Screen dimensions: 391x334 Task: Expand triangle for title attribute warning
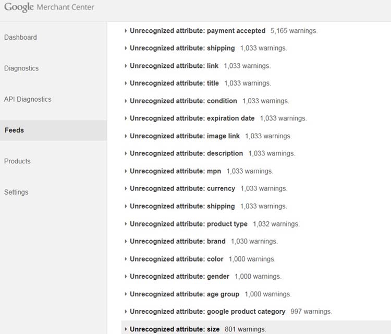(126, 83)
